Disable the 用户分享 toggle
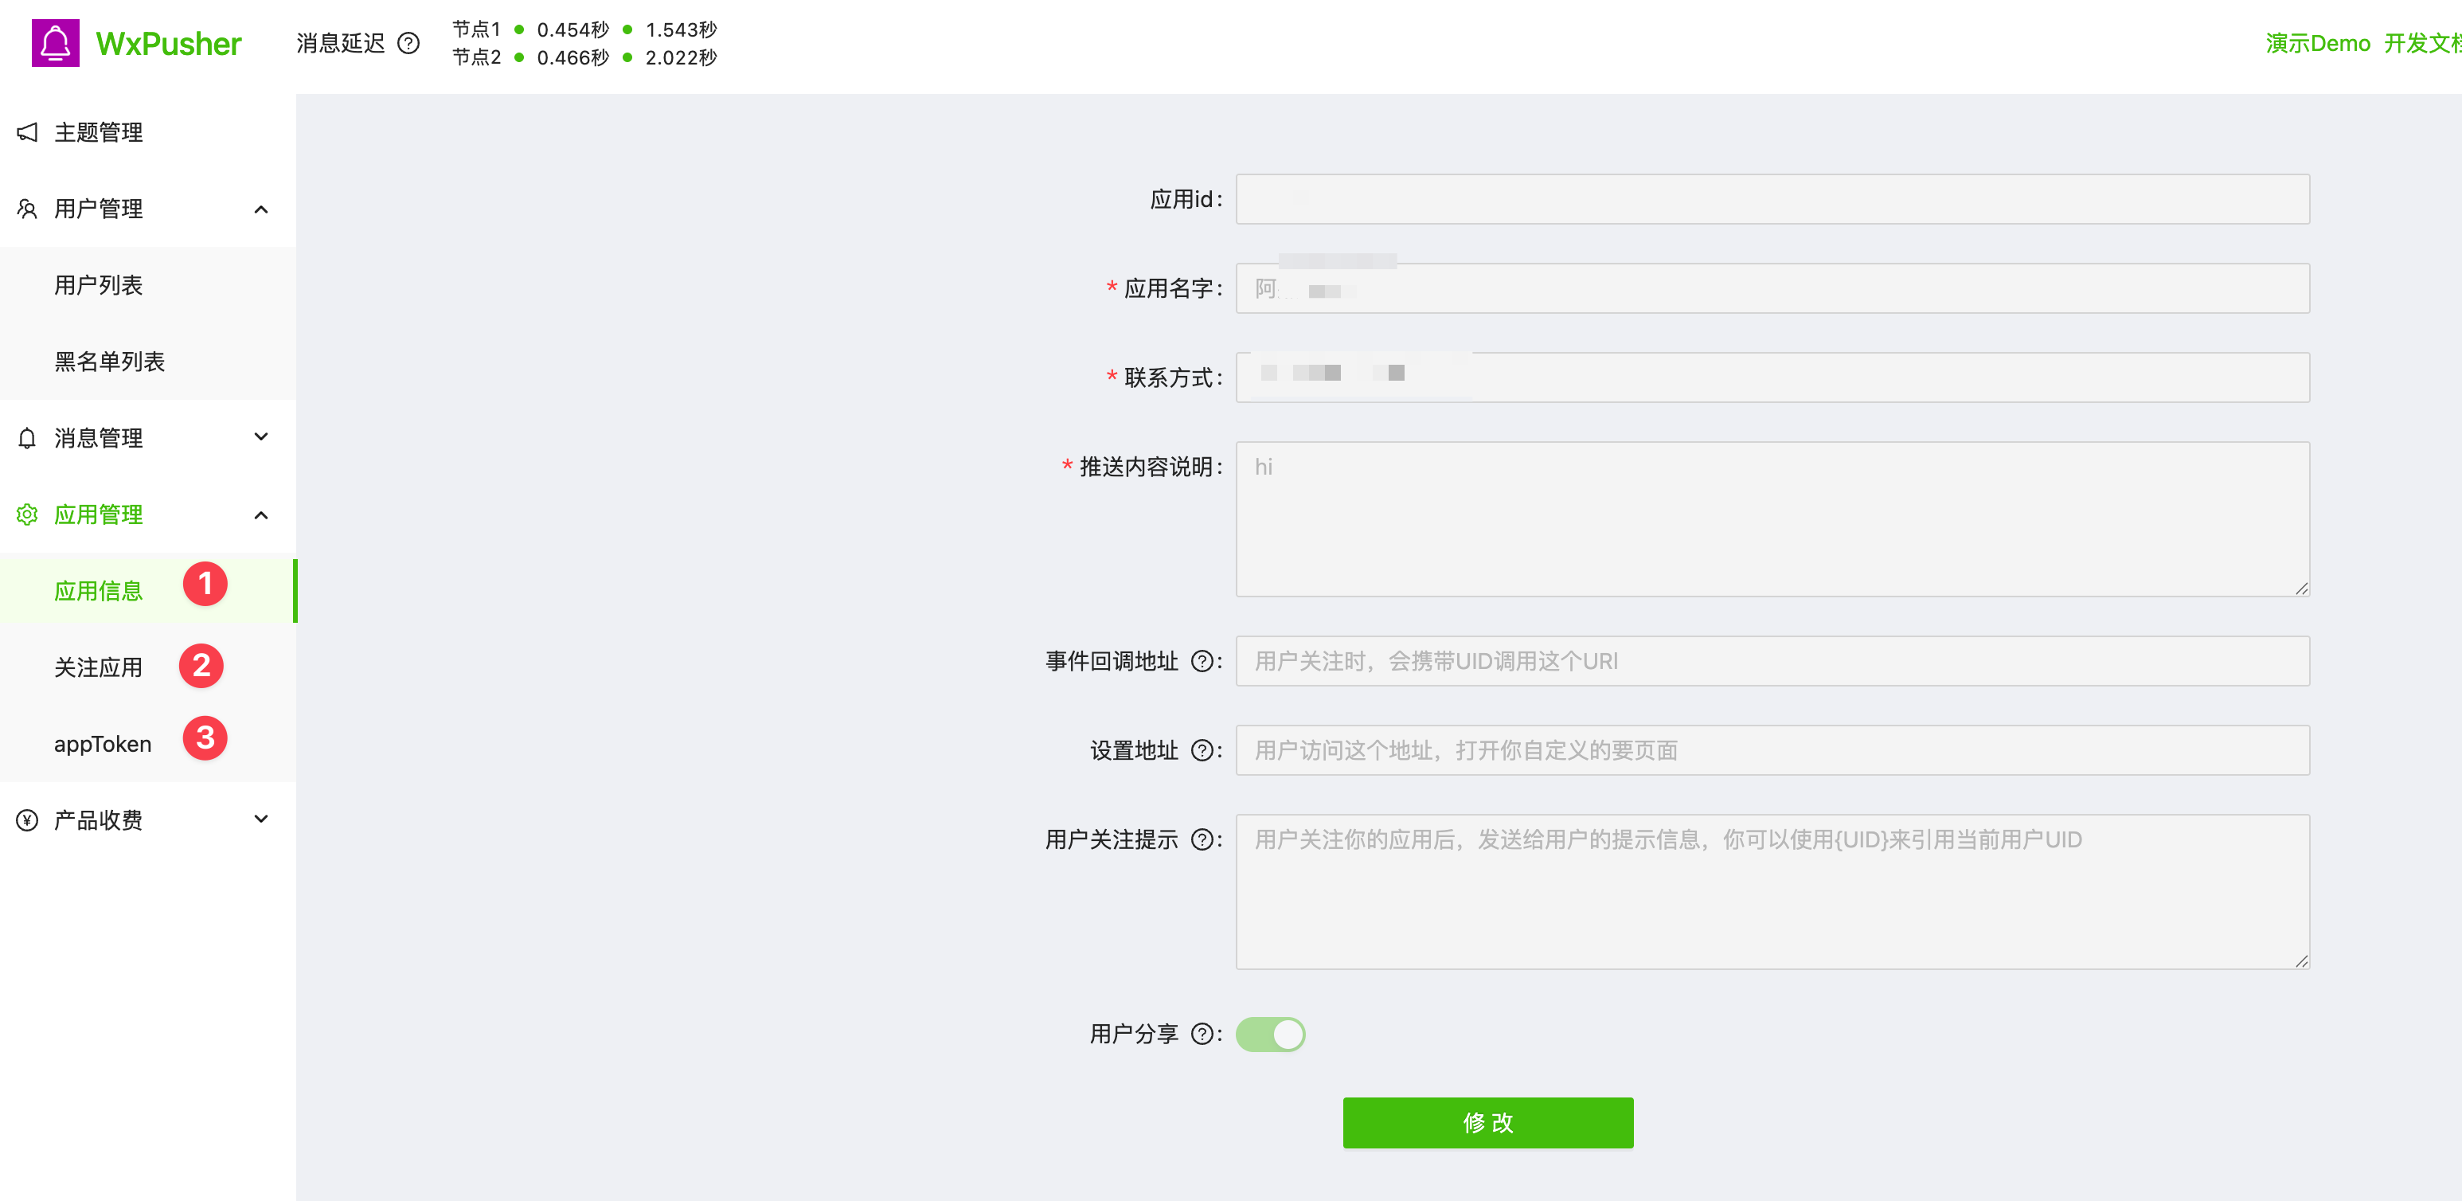This screenshot has width=2462, height=1201. point(1270,1034)
